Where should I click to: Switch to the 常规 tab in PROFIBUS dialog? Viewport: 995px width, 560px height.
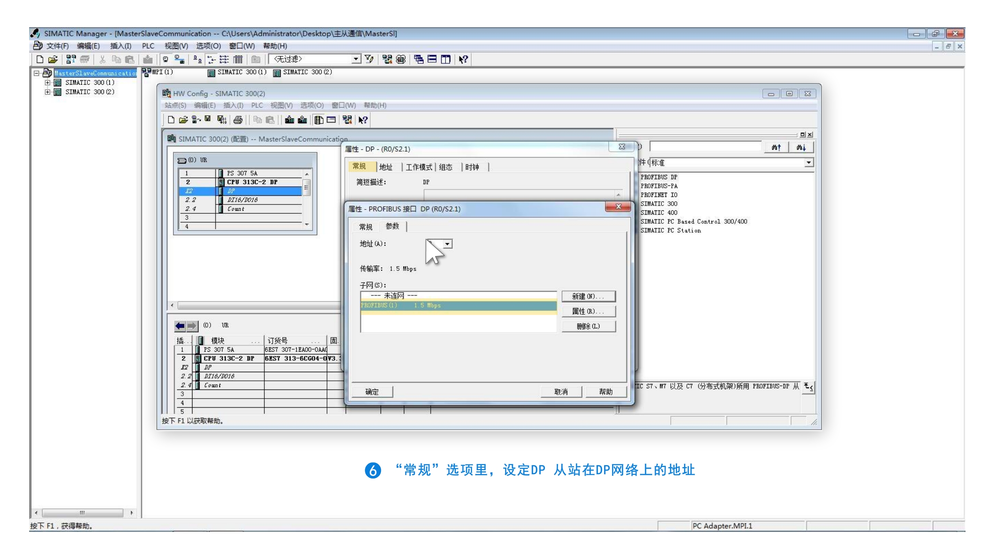(365, 227)
